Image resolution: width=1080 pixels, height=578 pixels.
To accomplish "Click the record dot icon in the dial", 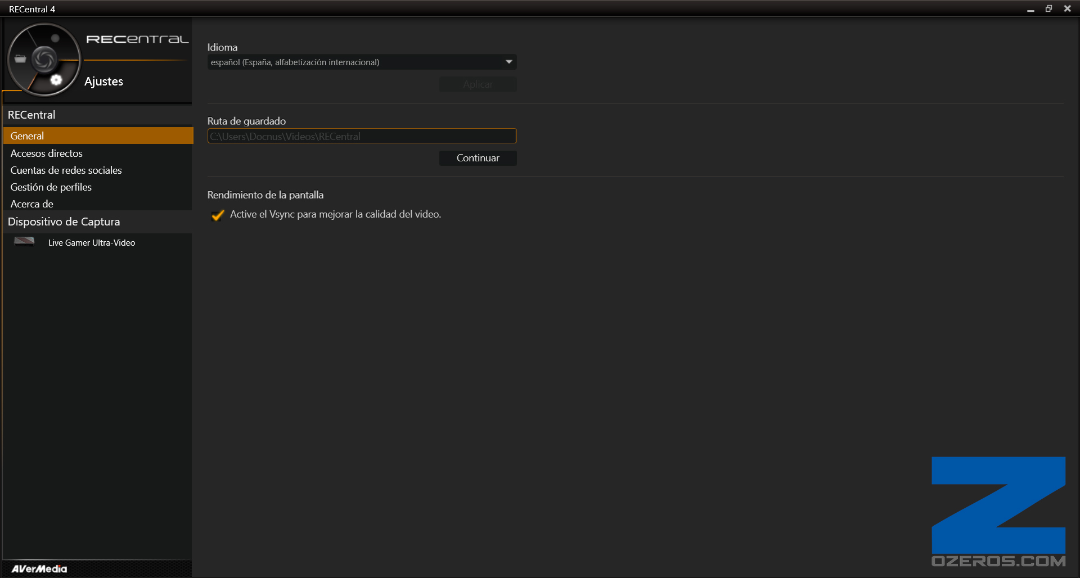I will (55, 38).
